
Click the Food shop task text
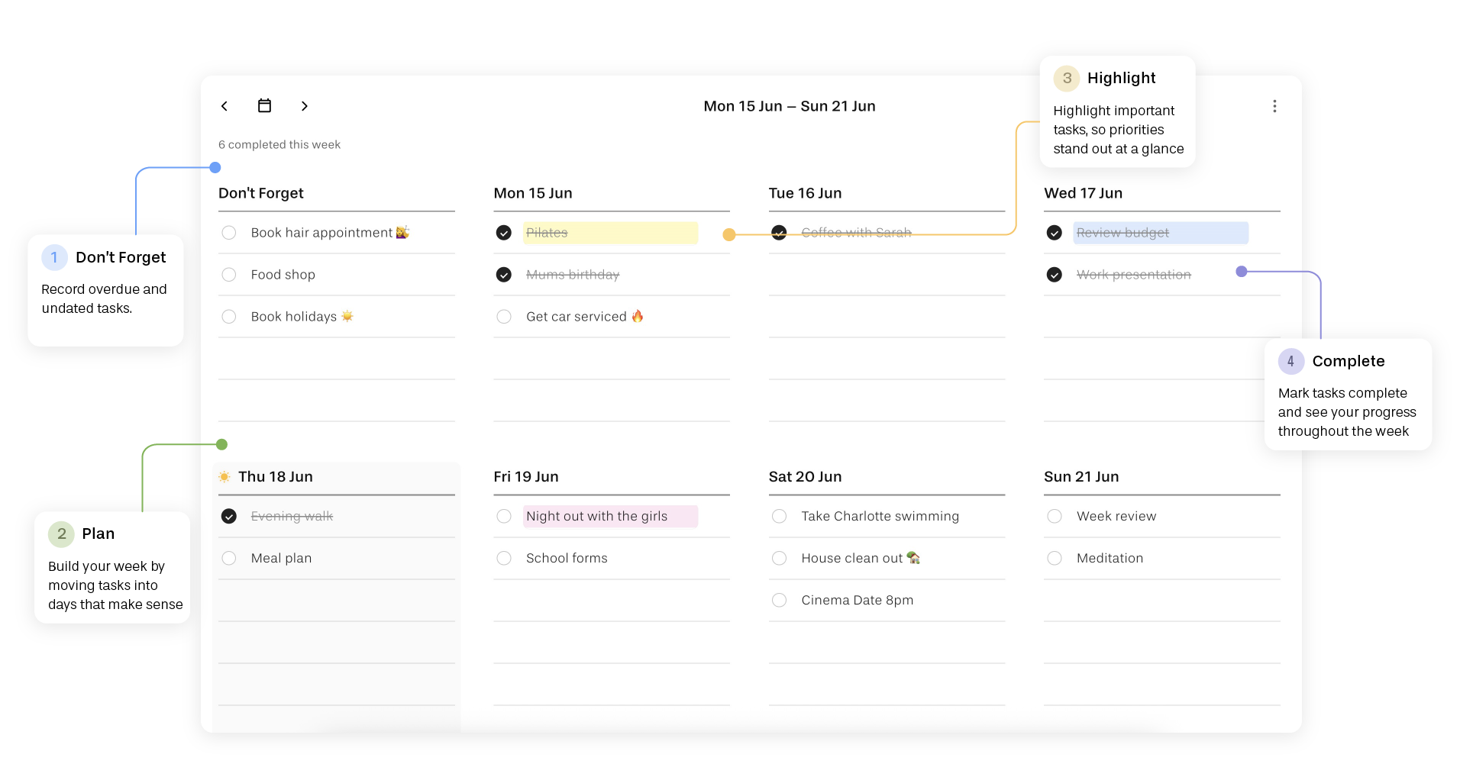click(283, 275)
